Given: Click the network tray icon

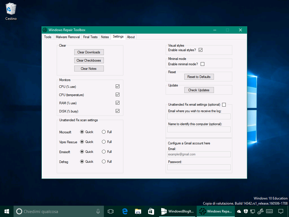Looking at the screenshot, I should [x=253, y=211].
